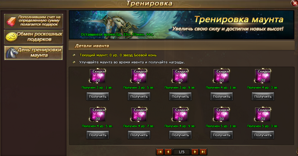The image size is (298, 156).
Task: Go to the first page of rewards
Action: [x=160, y=152]
